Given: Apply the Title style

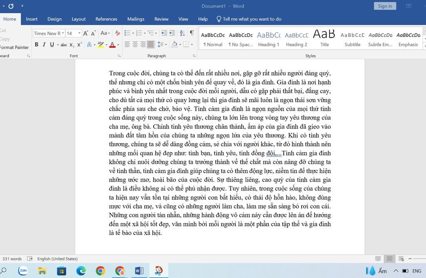Looking at the screenshot, I should tap(324, 39).
